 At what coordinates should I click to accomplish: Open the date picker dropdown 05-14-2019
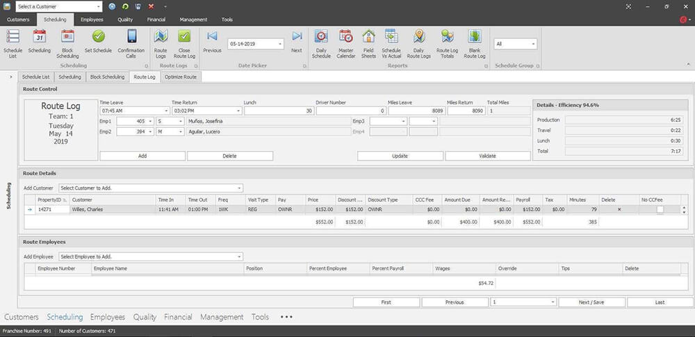(280, 44)
